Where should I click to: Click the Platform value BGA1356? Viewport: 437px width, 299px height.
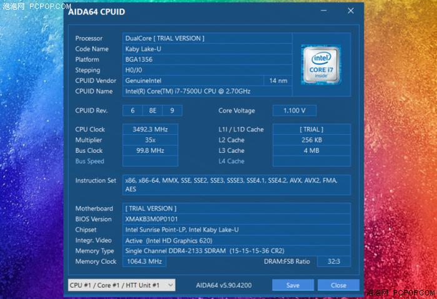click(x=207, y=59)
